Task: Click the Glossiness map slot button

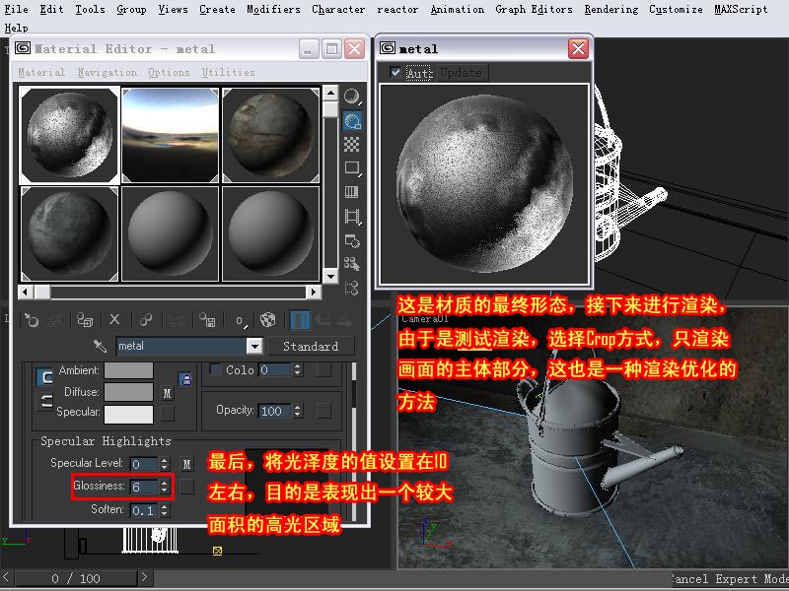Action: coord(186,486)
